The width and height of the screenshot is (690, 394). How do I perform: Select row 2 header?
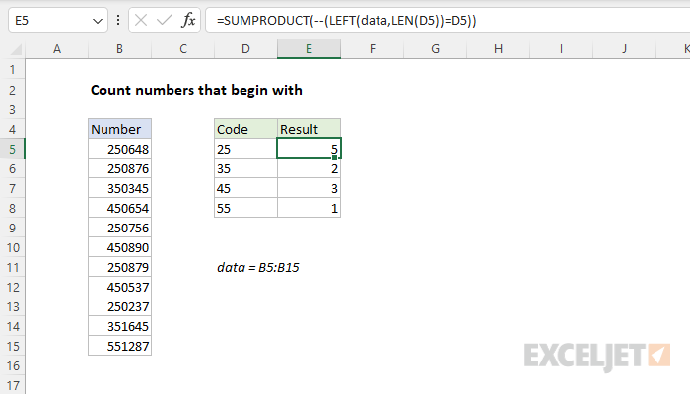pos(12,91)
